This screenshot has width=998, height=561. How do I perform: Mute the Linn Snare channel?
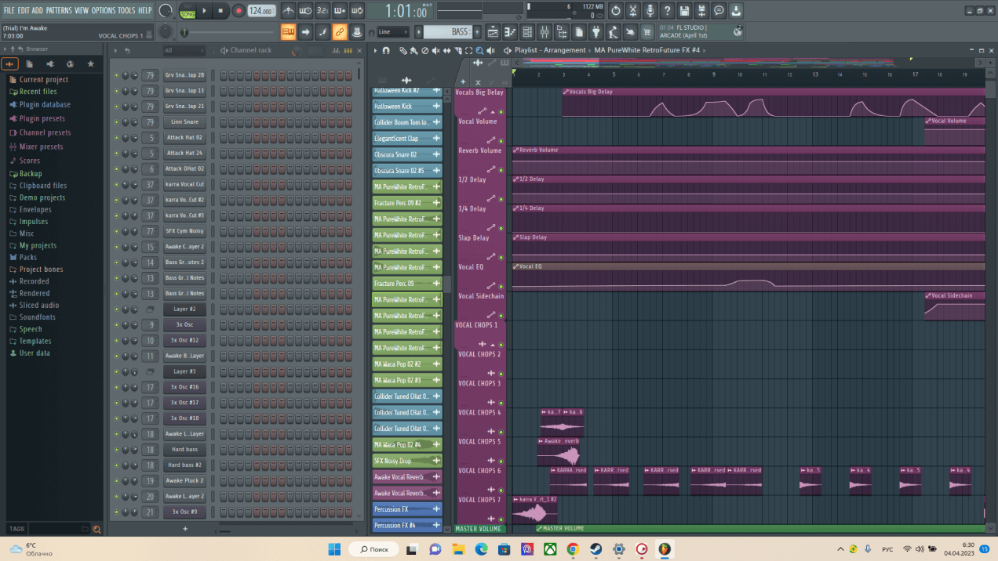(x=117, y=122)
